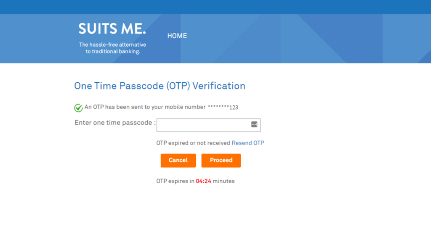Click the word 'banking' in the tagline
431x242 pixels.
129,52
